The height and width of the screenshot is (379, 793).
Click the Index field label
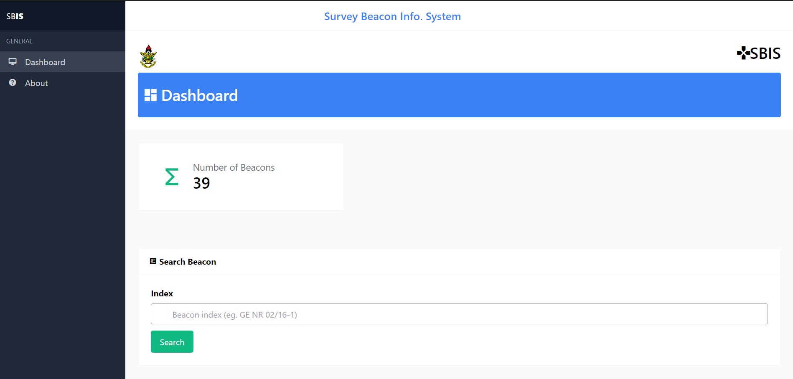coord(162,293)
